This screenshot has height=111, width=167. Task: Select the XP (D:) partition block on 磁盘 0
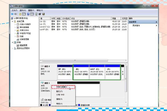[65, 72]
